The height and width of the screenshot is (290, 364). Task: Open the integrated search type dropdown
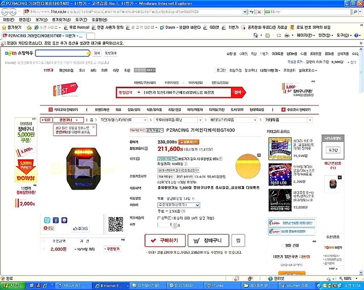[x=129, y=92]
